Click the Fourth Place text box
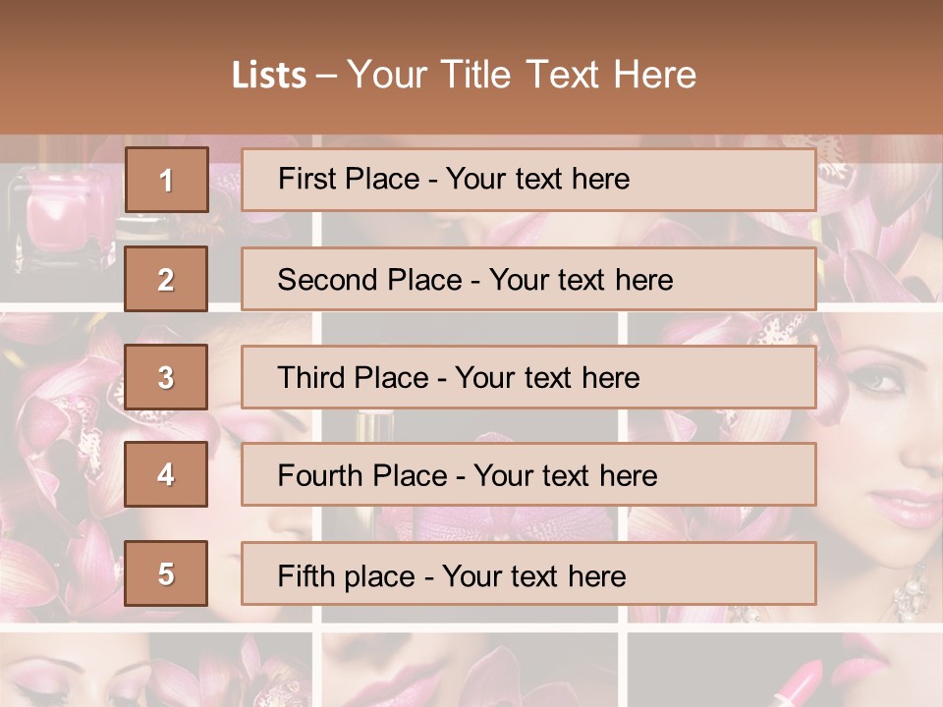943x707 pixels. pyautogui.click(x=528, y=474)
